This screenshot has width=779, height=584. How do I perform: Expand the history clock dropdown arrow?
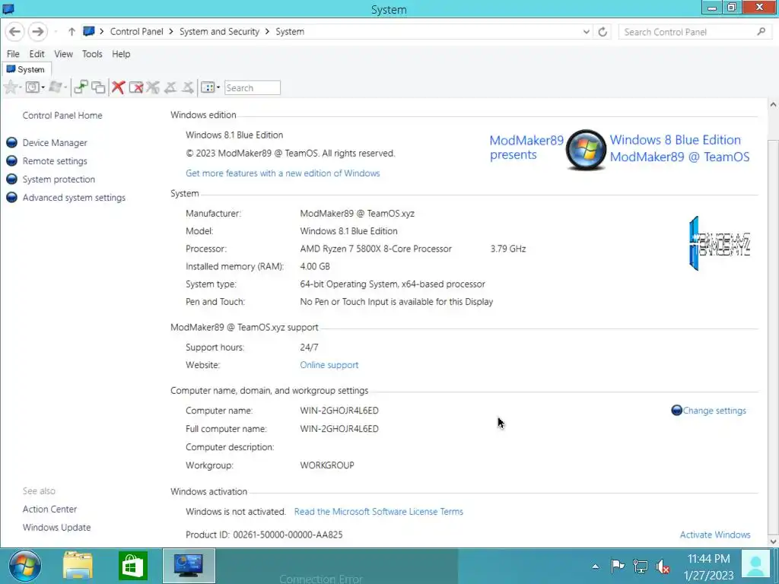(x=43, y=87)
